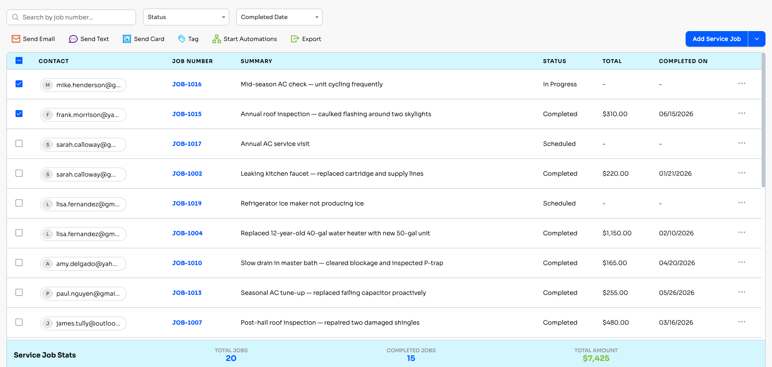The height and width of the screenshot is (367, 772).
Task: Click the Add Service Job button
Action: pos(717,39)
